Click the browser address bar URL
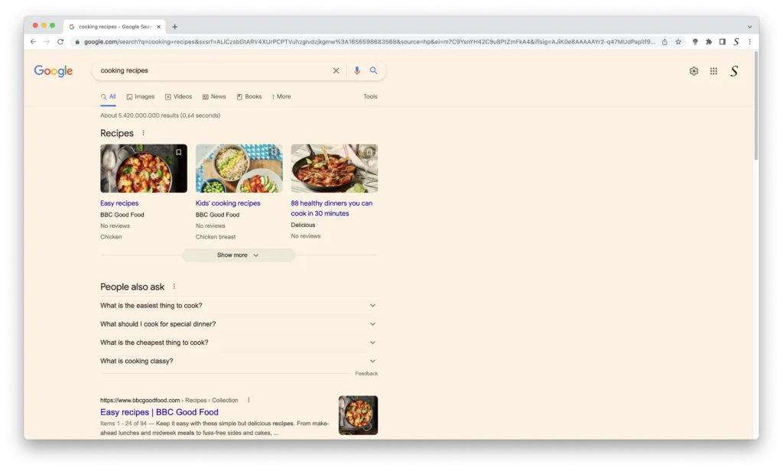This screenshot has width=783, height=471. (x=369, y=42)
